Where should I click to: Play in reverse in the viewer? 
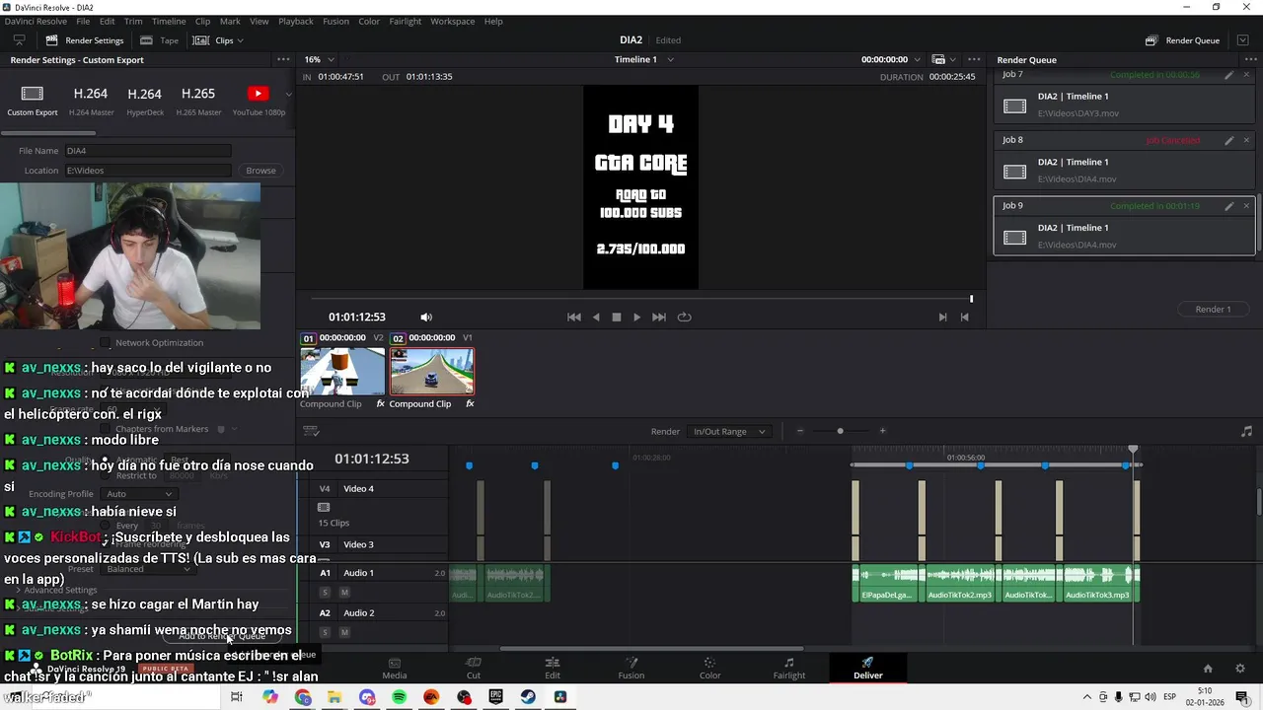[596, 318]
